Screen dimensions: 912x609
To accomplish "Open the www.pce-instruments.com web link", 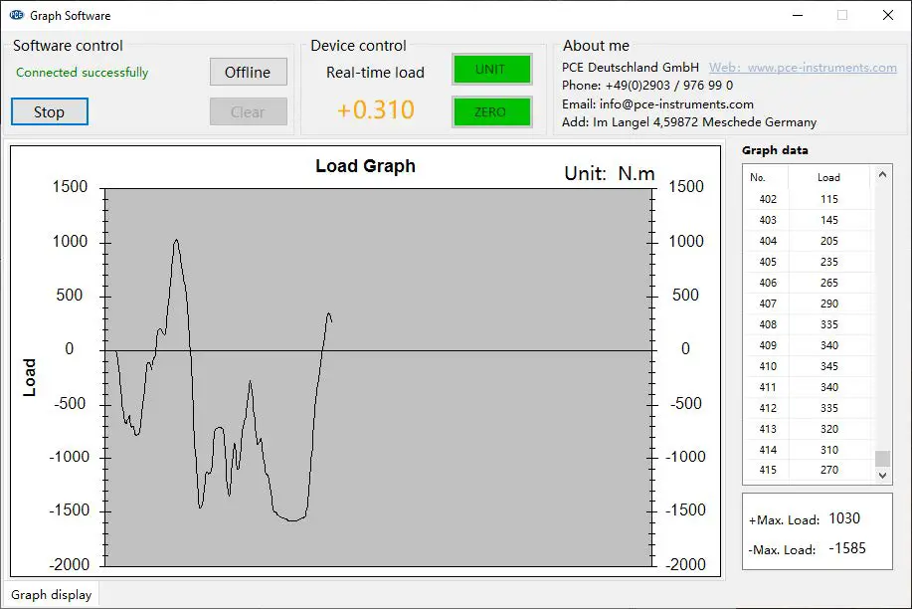I will 803,68.
